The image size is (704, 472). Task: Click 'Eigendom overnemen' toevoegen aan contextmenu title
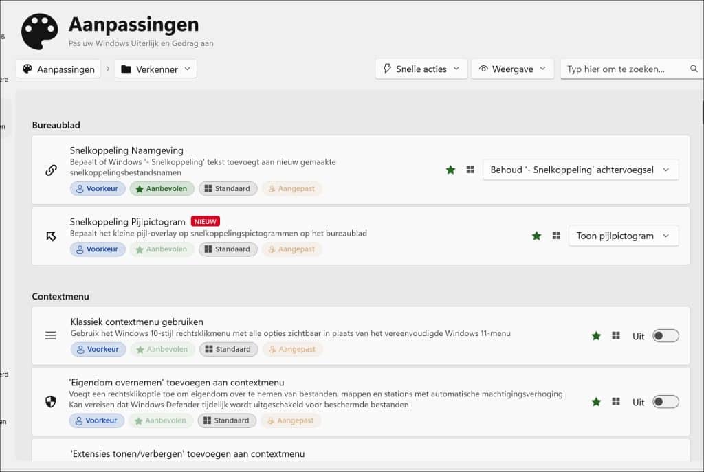tap(177, 382)
